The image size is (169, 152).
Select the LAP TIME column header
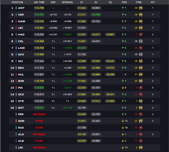pyautogui.click(x=39, y=2)
